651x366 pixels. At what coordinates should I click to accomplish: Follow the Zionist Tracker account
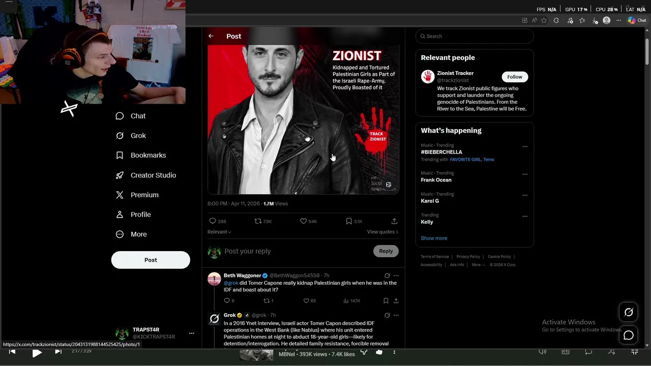pyautogui.click(x=515, y=77)
